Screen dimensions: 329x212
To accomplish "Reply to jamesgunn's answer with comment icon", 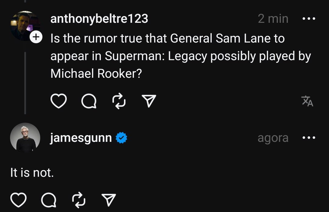I will 49,200.
